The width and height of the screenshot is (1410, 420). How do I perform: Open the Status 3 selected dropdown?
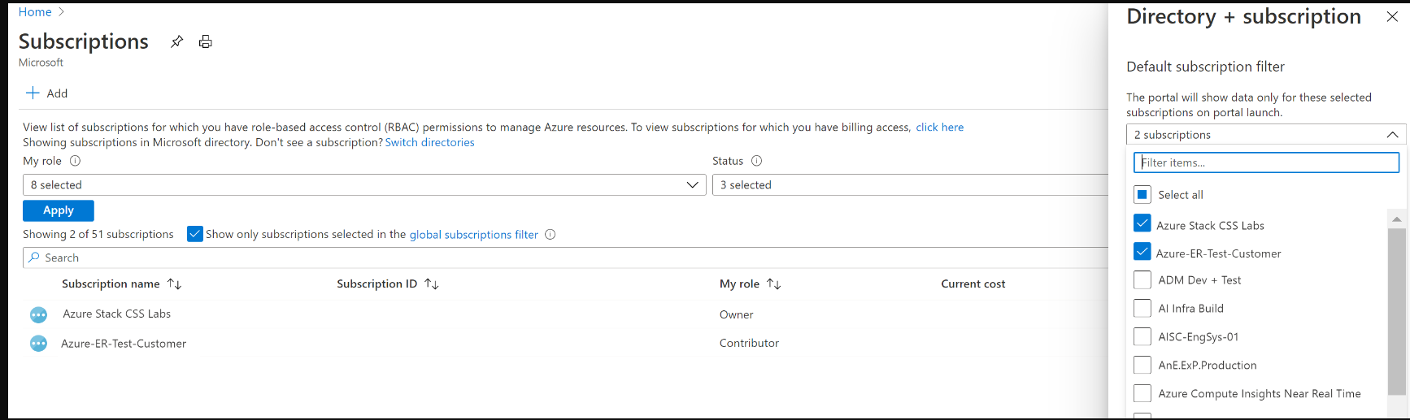[910, 185]
